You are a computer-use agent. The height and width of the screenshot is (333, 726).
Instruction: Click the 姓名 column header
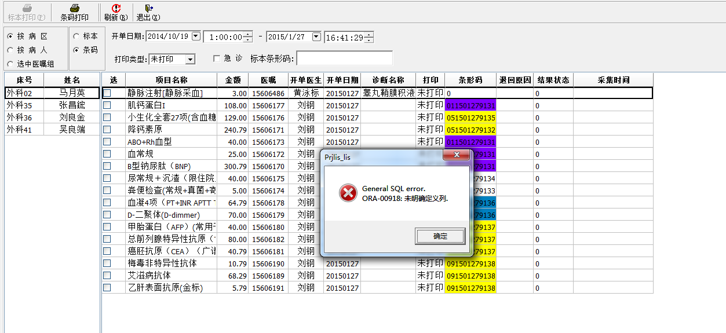click(72, 80)
